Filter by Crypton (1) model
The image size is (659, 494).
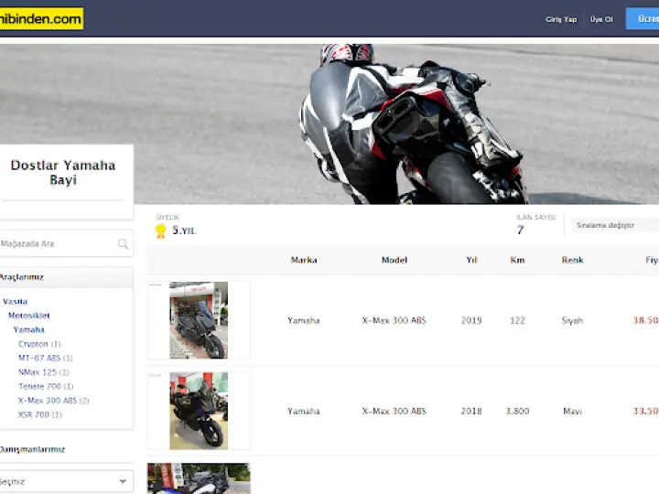tap(39, 344)
